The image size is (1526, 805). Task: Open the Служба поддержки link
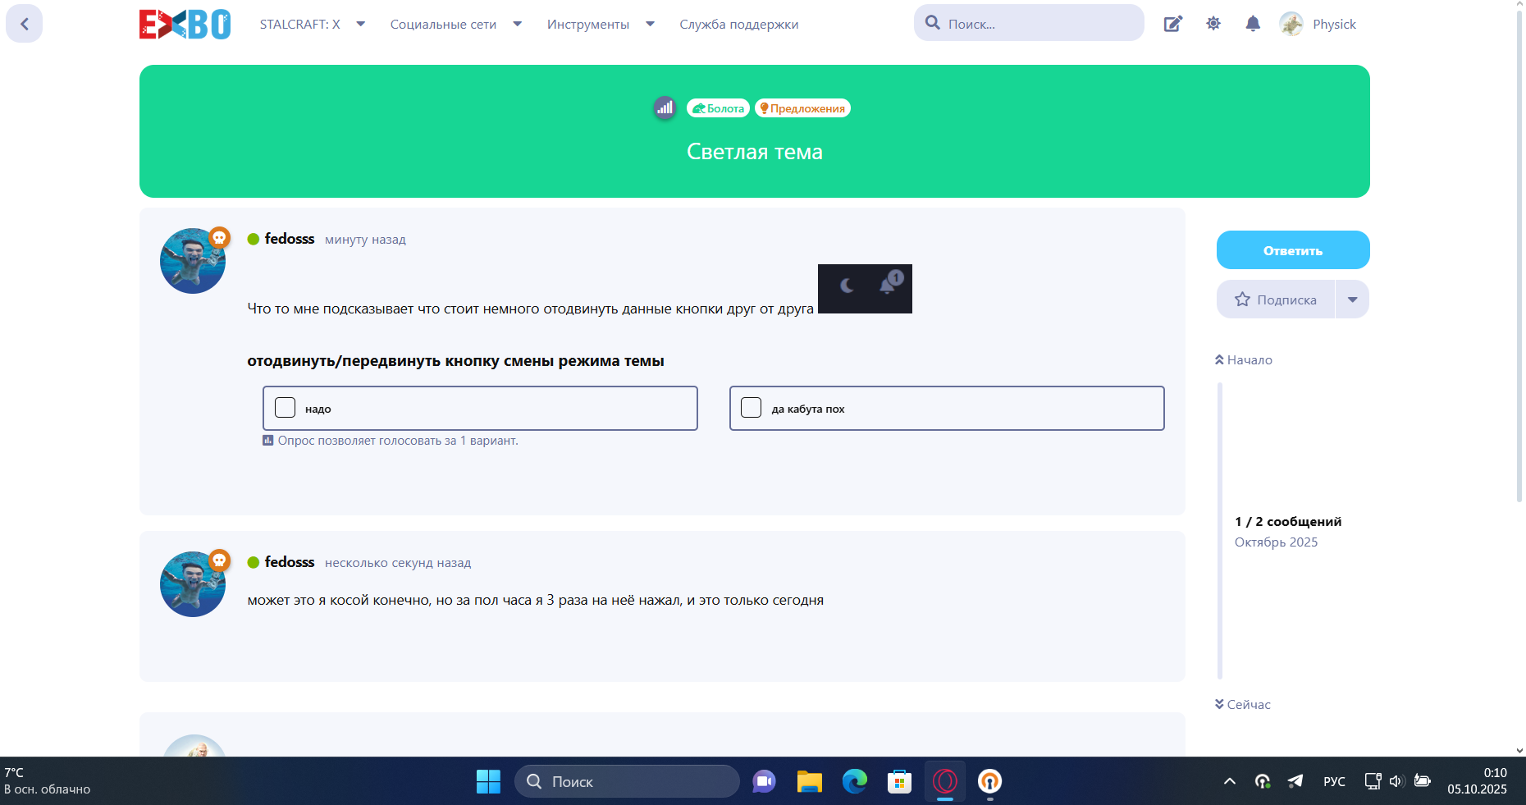tap(738, 24)
